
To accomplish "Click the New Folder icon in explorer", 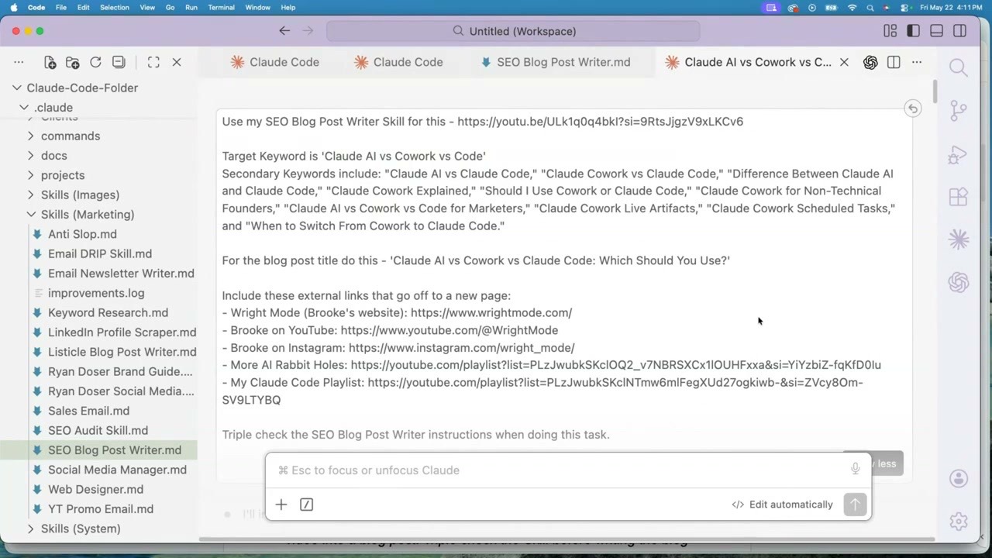I will (73, 62).
